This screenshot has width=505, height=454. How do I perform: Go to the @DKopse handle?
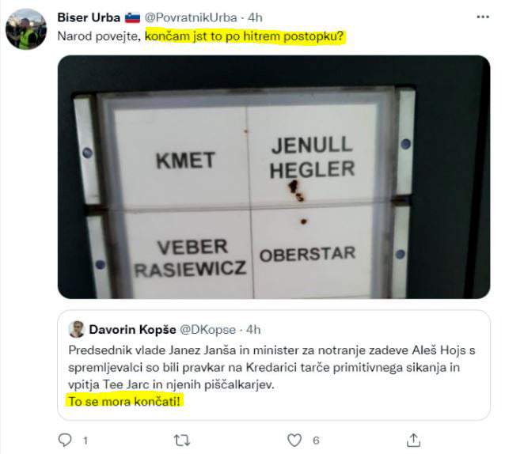211,329
